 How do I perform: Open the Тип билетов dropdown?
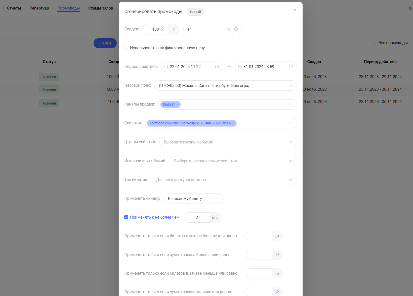click(x=224, y=180)
